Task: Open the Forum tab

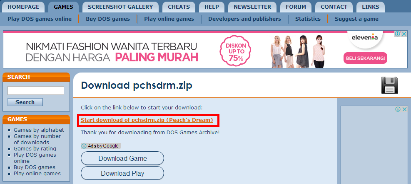Action: (296, 7)
